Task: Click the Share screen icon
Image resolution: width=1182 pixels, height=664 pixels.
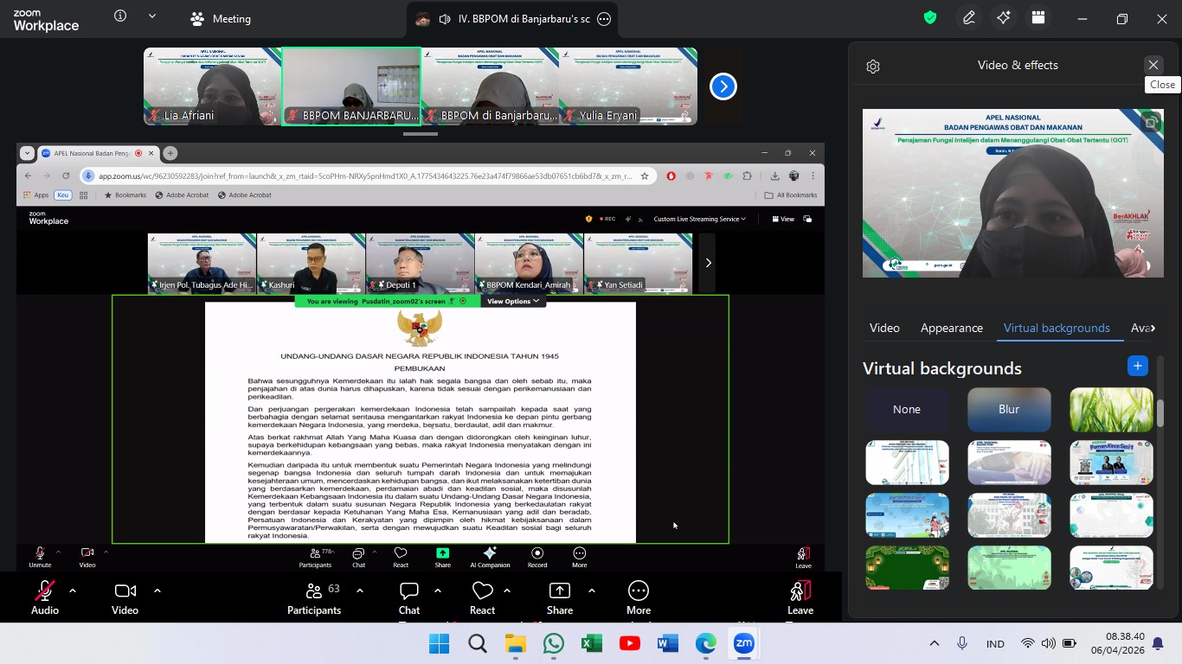Action: (560, 591)
